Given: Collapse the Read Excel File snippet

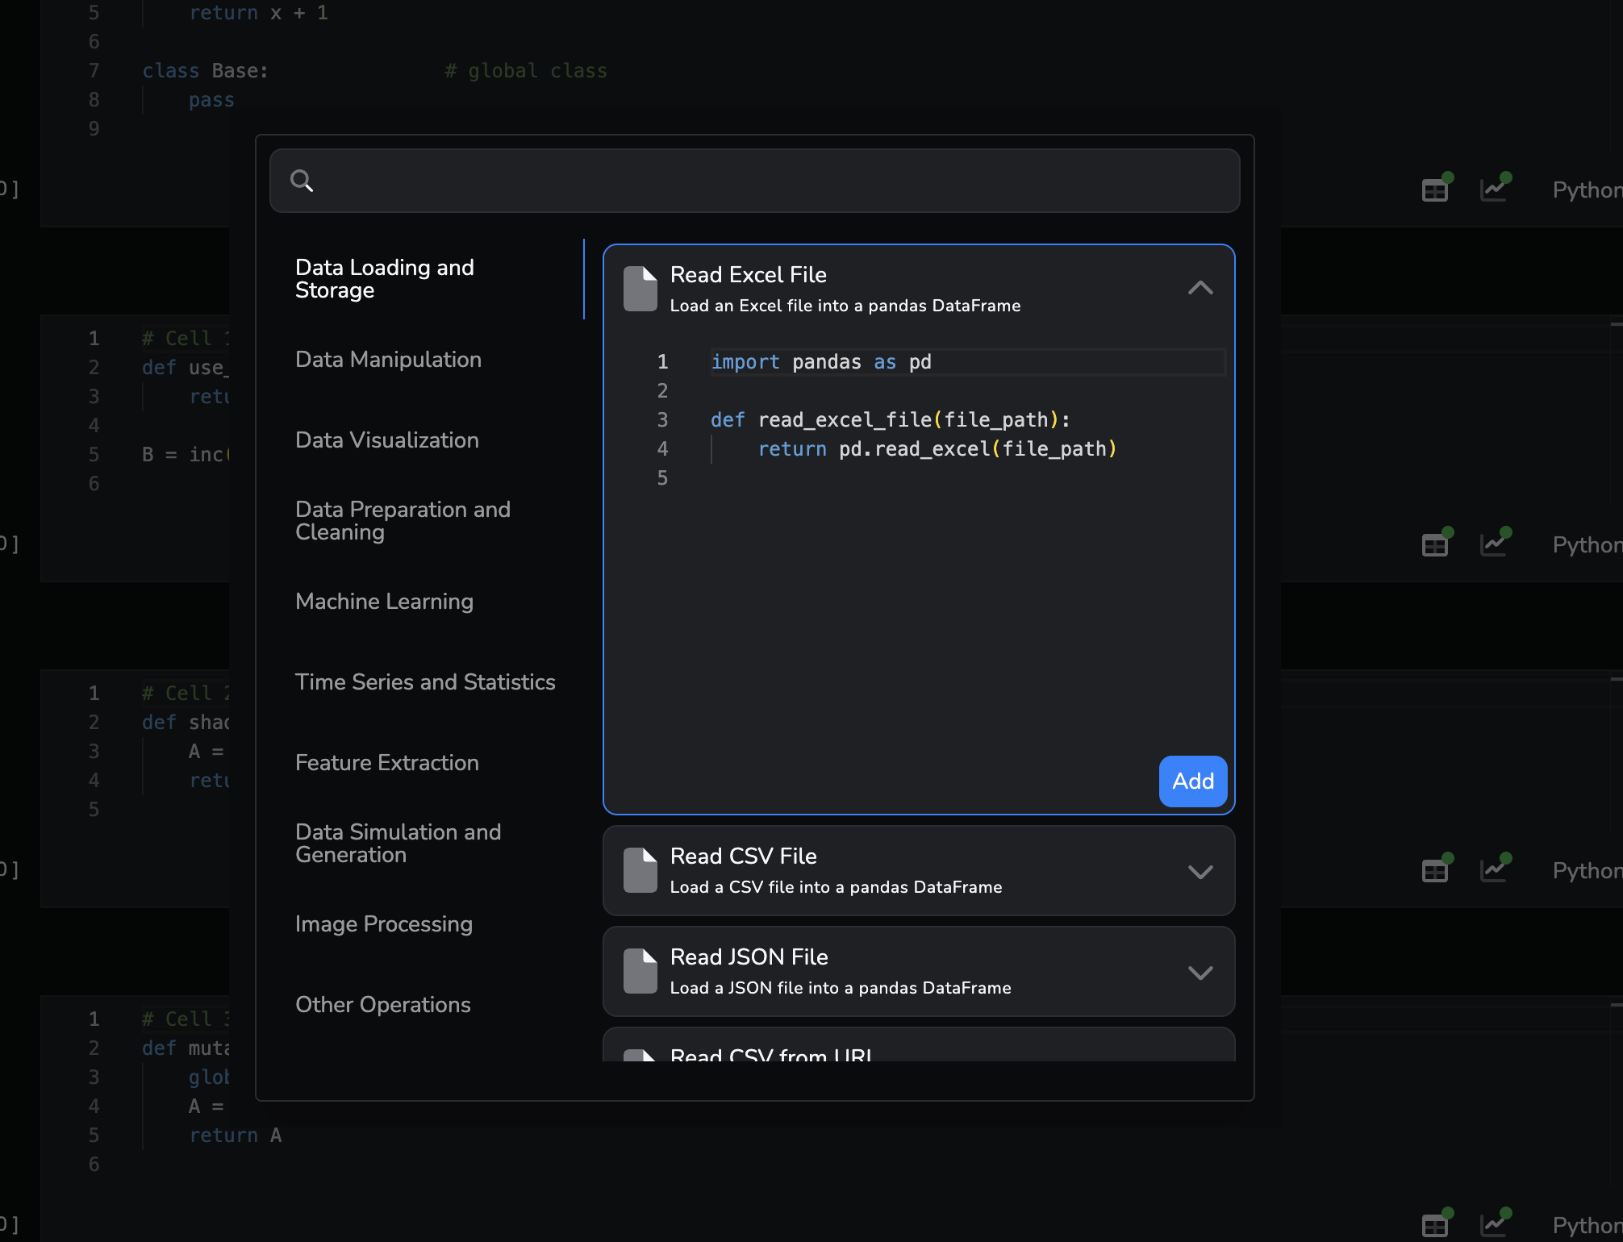Looking at the screenshot, I should [1201, 288].
